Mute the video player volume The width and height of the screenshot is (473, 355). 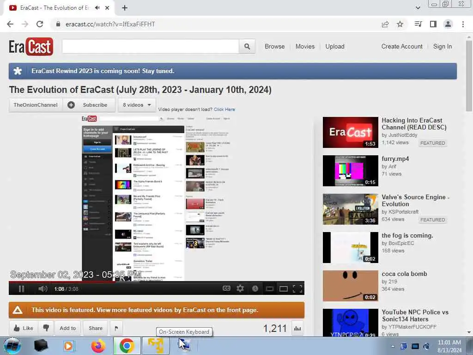pos(43,289)
